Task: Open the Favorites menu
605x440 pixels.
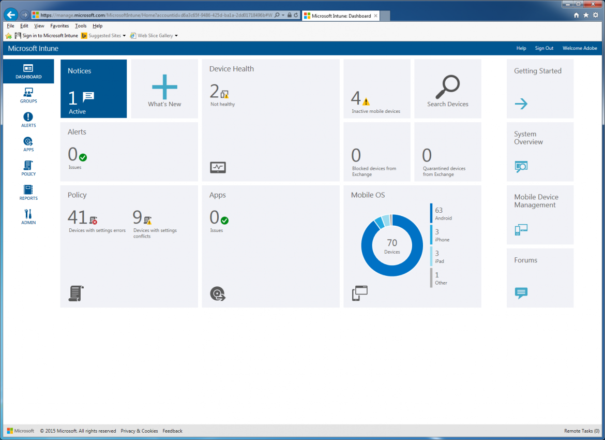Action: coord(59,26)
